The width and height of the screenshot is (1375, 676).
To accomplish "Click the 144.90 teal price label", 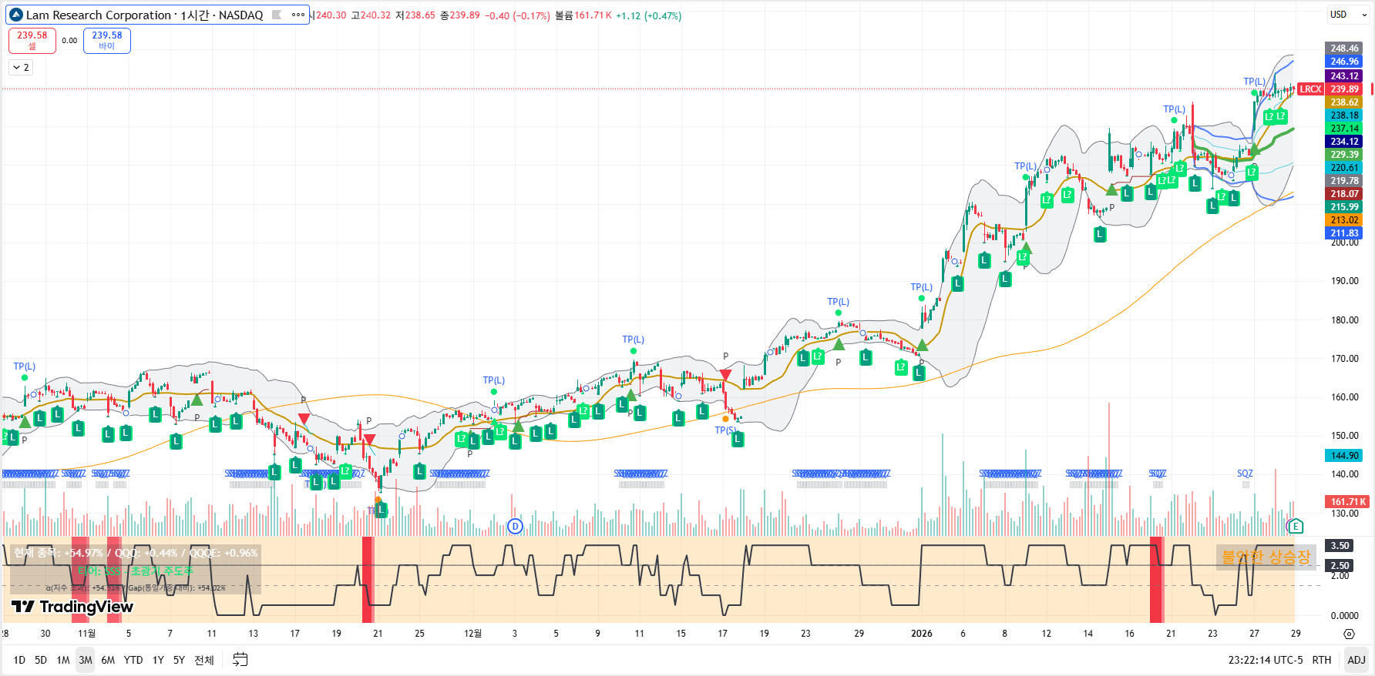I will pyautogui.click(x=1344, y=456).
